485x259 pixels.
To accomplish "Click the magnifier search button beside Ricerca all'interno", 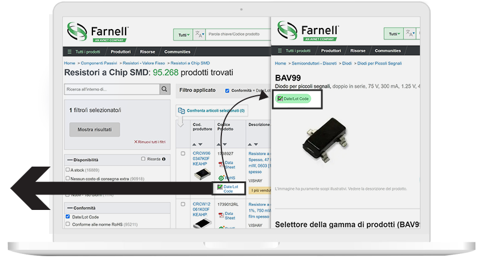I will [164, 89].
